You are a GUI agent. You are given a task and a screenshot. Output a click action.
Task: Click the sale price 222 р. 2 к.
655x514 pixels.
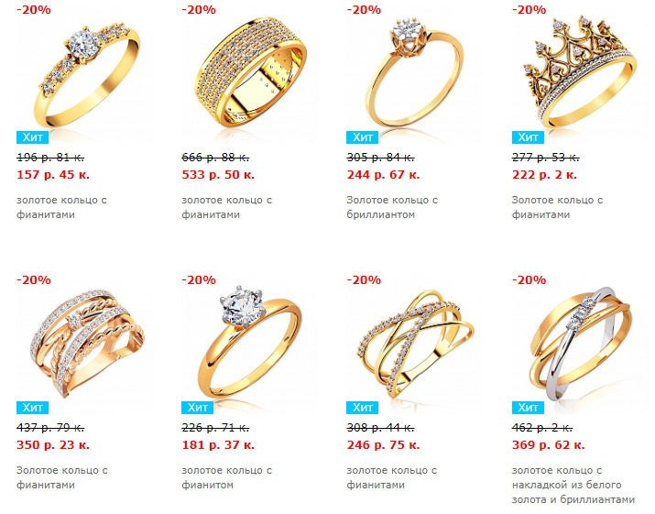coord(544,175)
